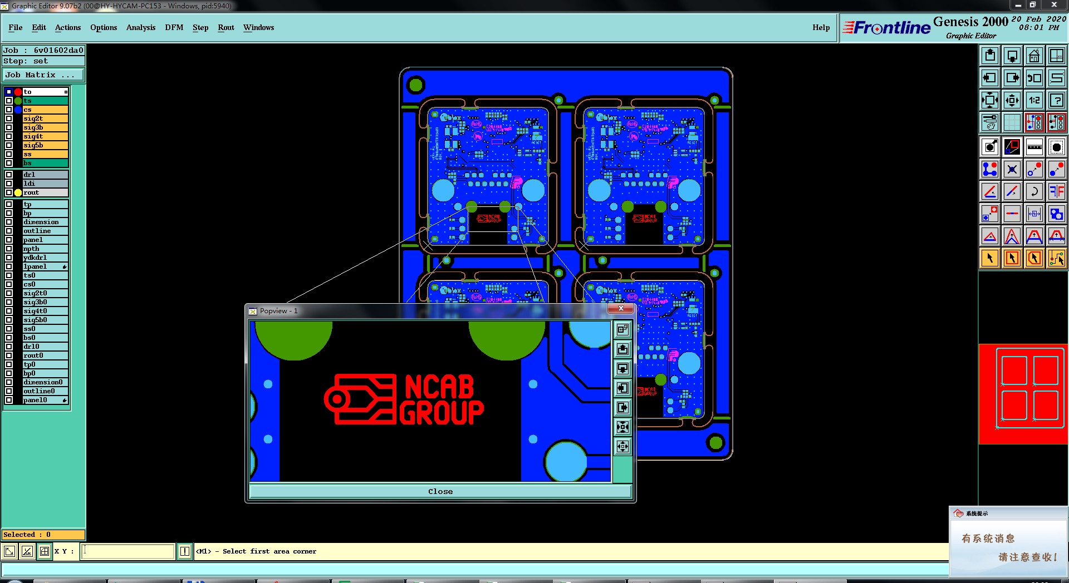Click the Popview zoom out icon
Viewport: 1069px width, 583px height.
tap(622, 446)
